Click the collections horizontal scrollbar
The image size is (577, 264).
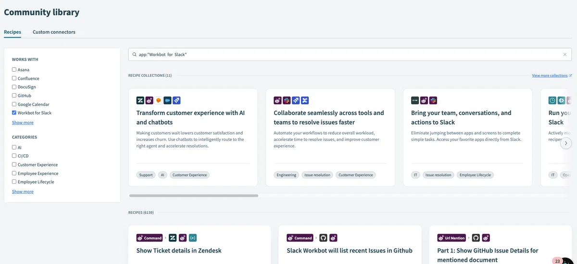coord(194,196)
